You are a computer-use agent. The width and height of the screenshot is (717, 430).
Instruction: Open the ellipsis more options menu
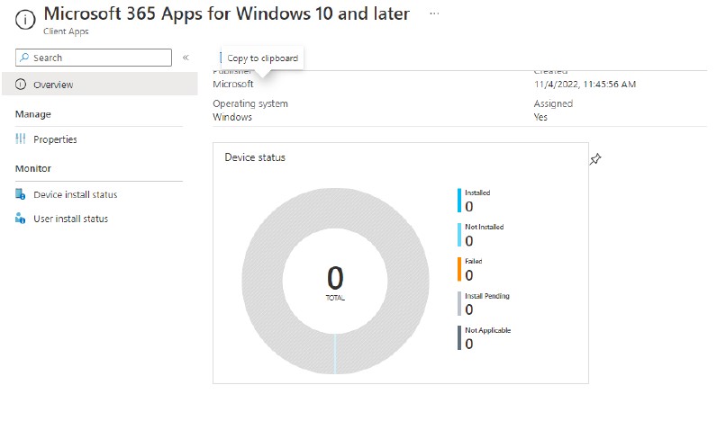(434, 13)
